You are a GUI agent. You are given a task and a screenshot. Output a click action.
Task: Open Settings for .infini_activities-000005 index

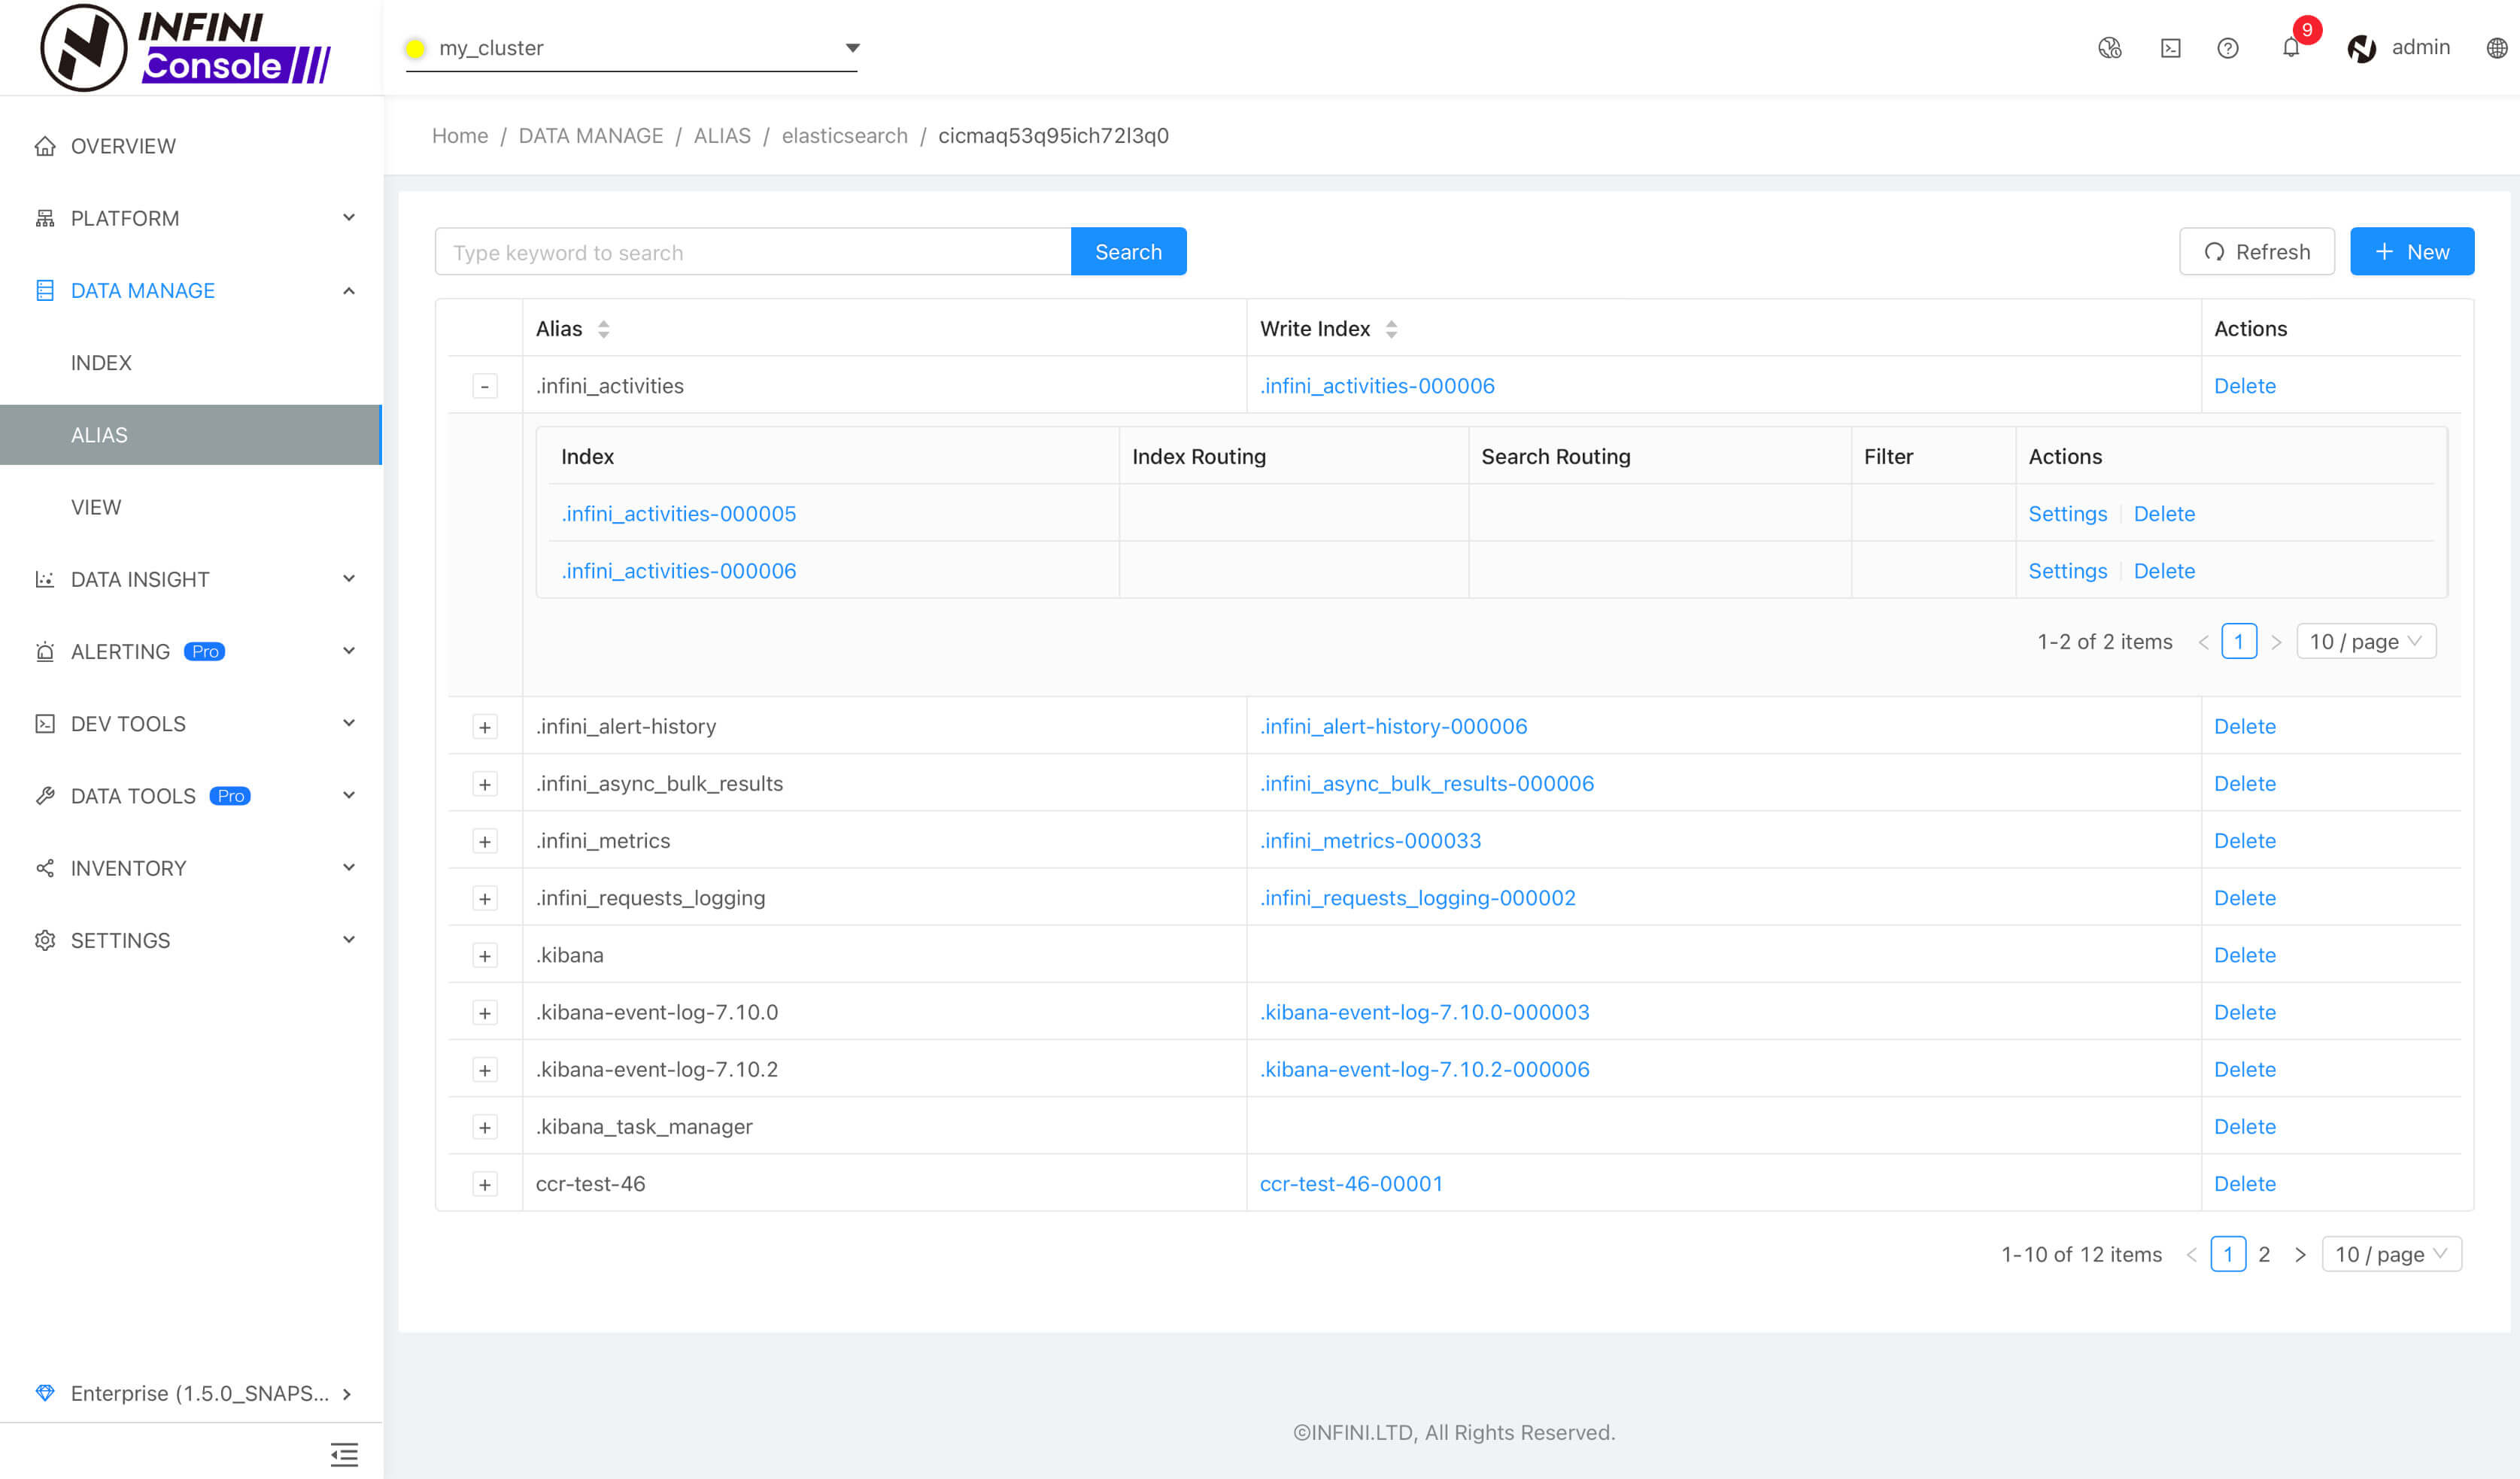(2067, 514)
